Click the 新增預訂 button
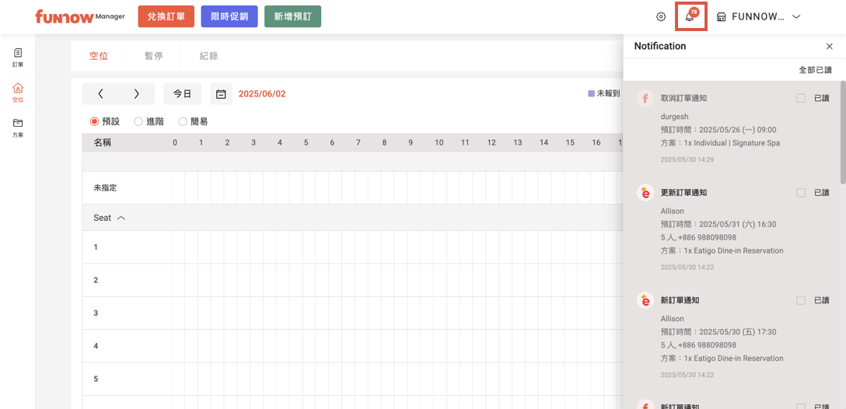 coord(292,17)
